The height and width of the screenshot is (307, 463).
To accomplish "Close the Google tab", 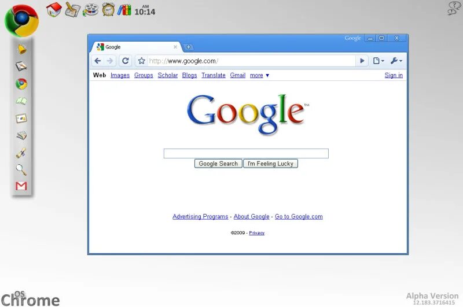I will 175,47.
